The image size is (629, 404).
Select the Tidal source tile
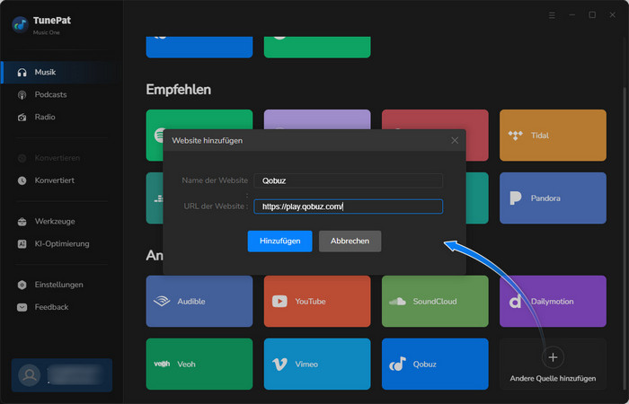click(x=553, y=136)
